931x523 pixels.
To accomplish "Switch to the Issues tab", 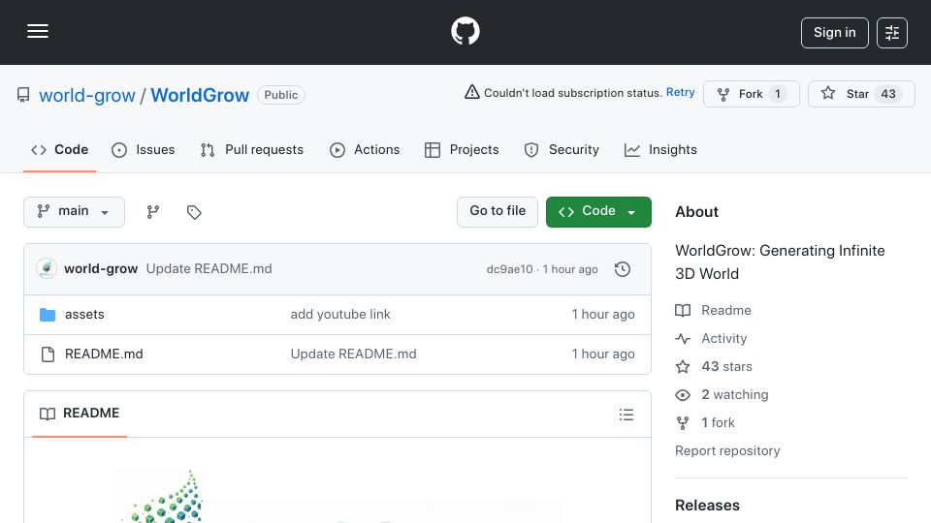I will pos(144,150).
